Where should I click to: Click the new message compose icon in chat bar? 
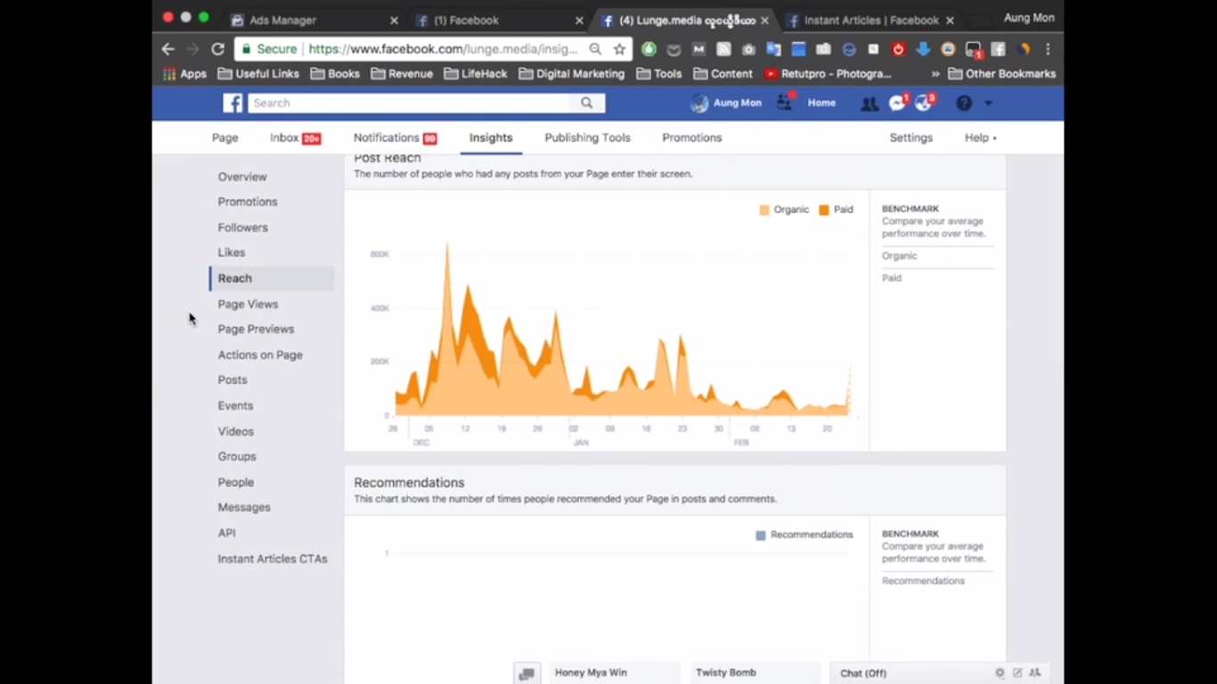click(x=1017, y=673)
